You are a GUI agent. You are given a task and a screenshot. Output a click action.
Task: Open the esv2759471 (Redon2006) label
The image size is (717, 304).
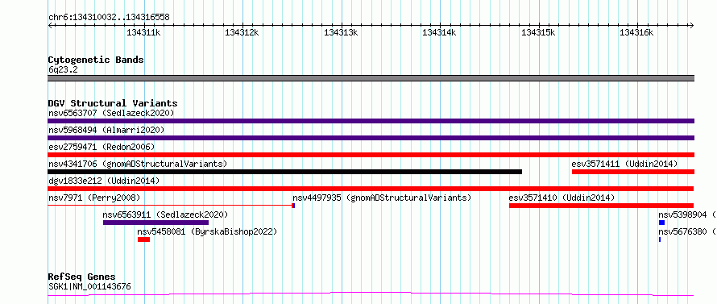pyautogui.click(x=102, y=147)
